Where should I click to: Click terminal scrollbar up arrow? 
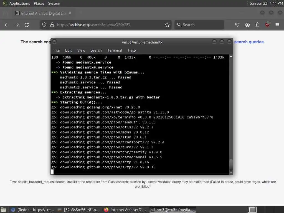coord(231,57)
